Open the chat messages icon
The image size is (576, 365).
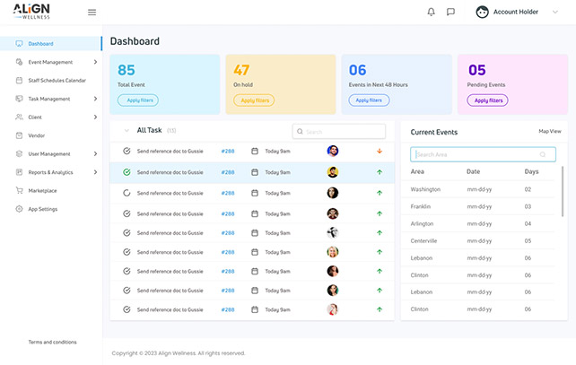pyautogui.click(x=450, y=13)
